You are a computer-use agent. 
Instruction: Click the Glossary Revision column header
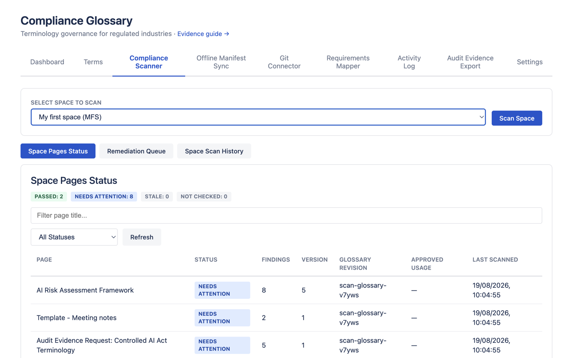point(355,264)
